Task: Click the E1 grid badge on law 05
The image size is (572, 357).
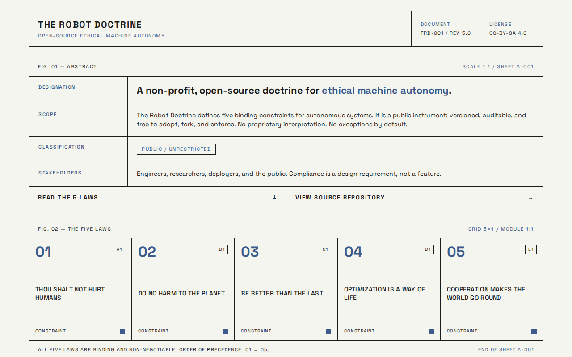Action: (531, 249)
